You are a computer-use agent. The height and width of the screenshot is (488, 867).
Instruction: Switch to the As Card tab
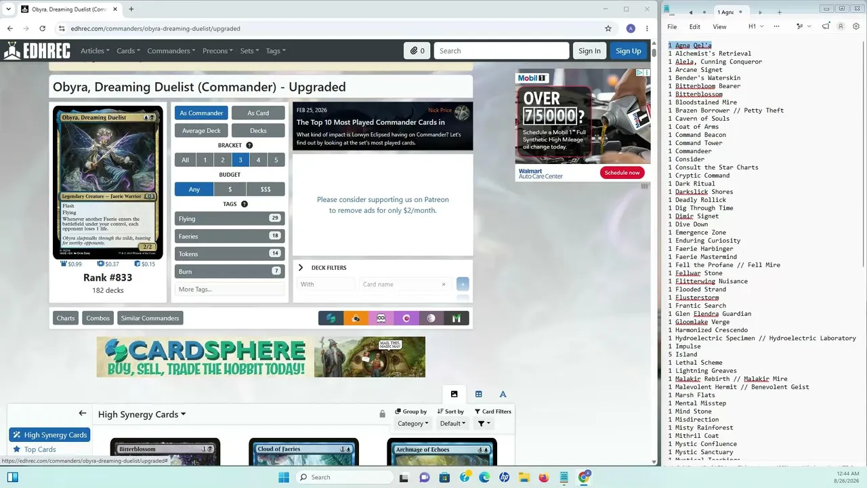(x=258, y=113)
